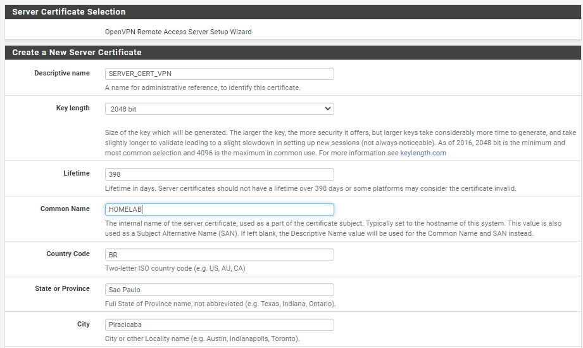Click the City field containing Piracicaba

(220, 325)
